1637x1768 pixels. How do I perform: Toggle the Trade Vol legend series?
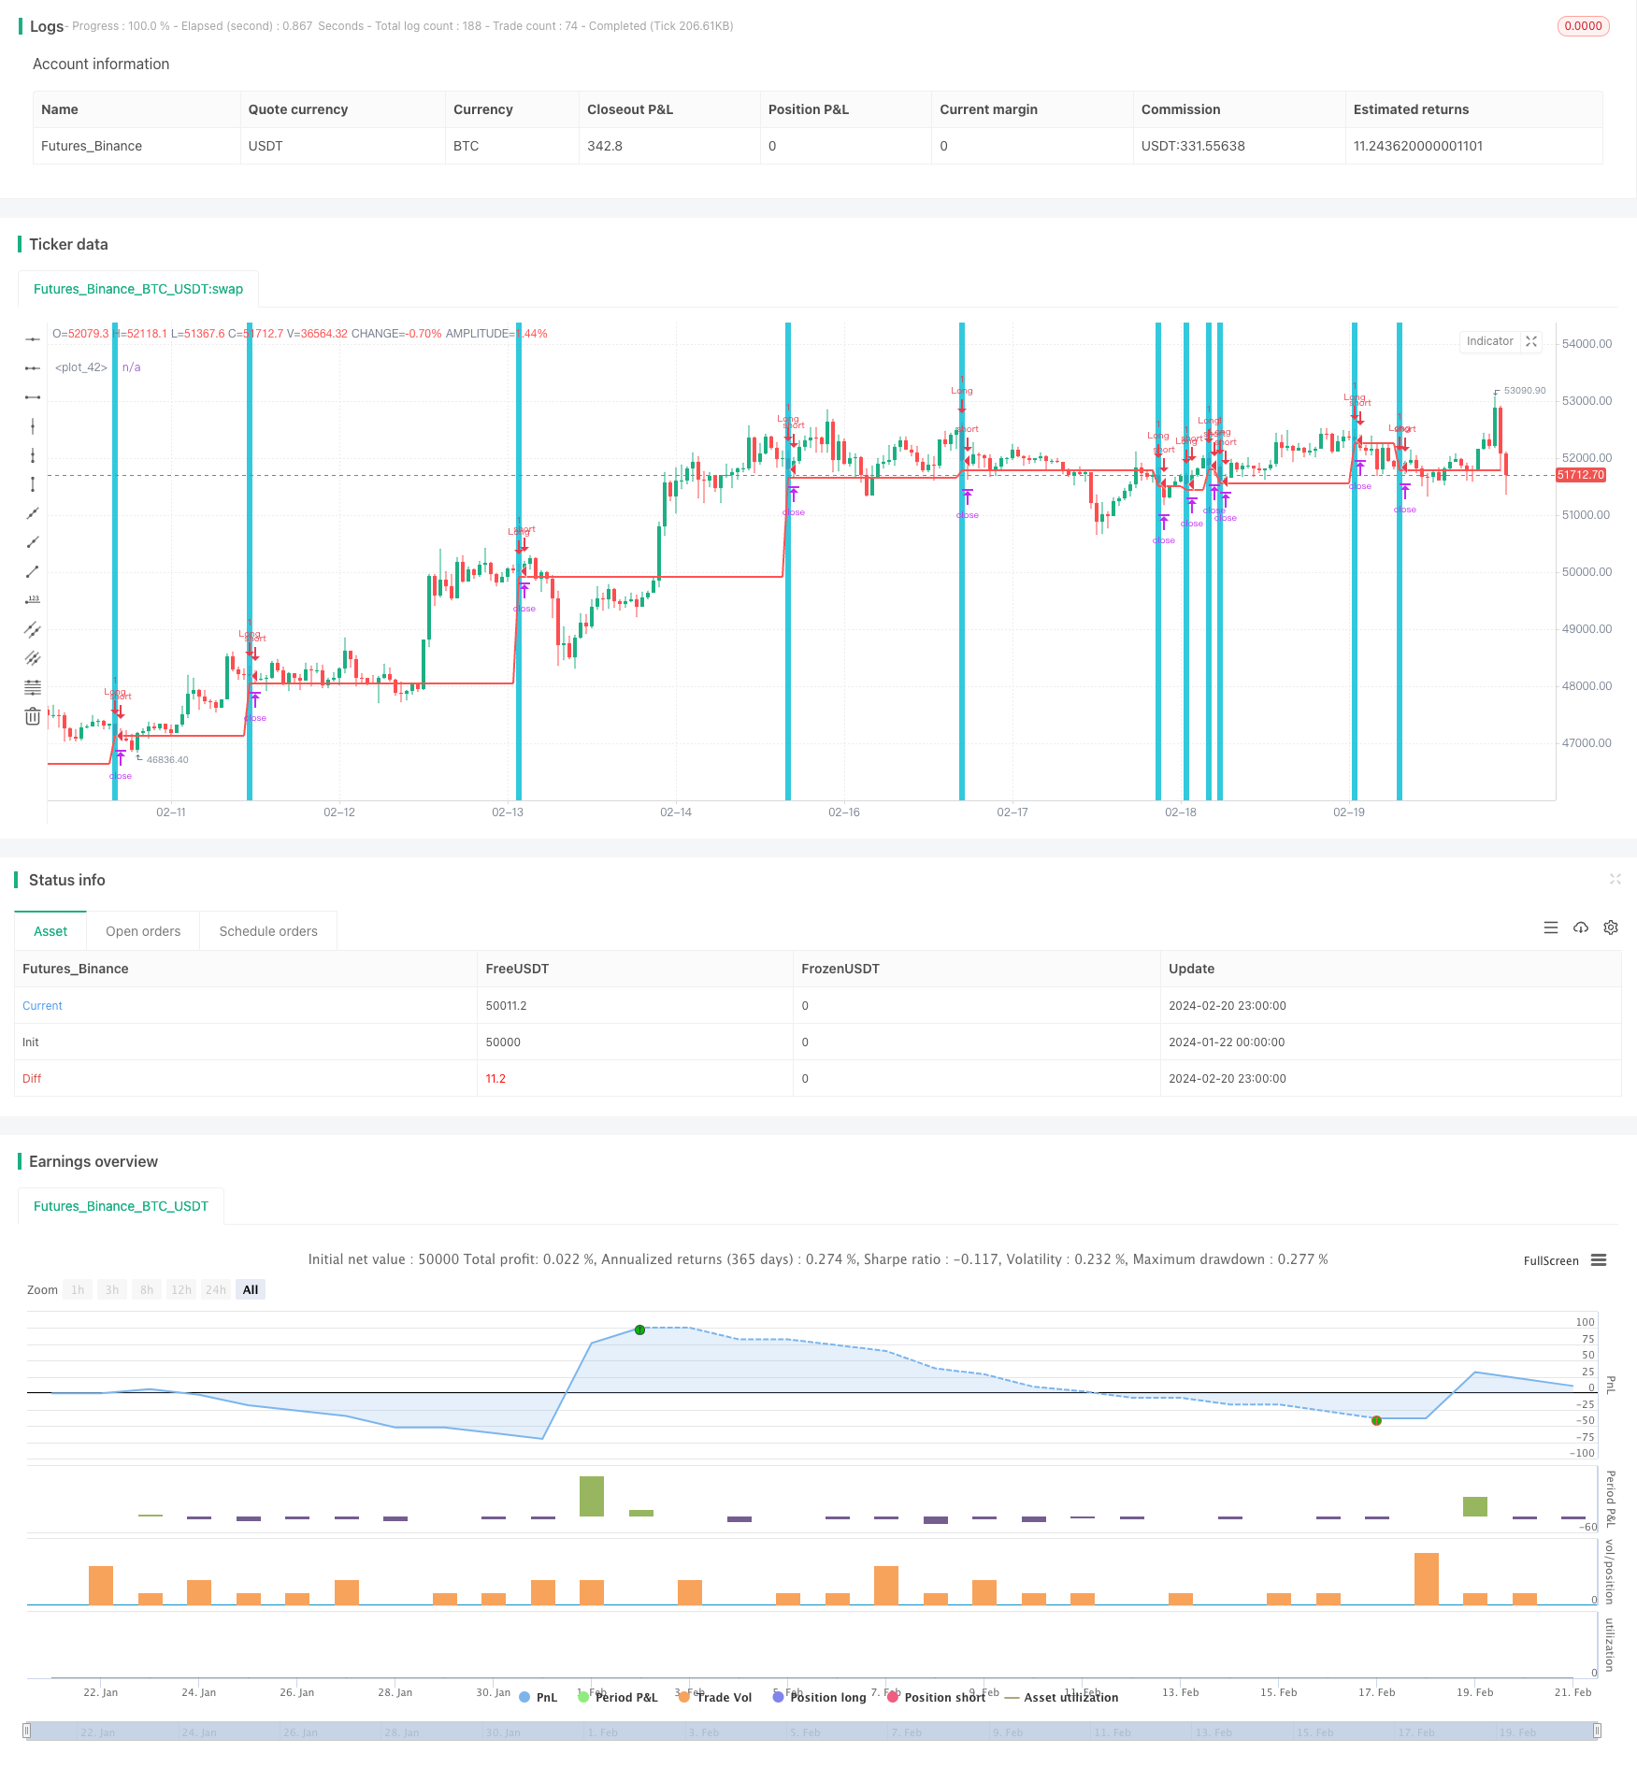pyautogui.click(x=715, y=1697)
